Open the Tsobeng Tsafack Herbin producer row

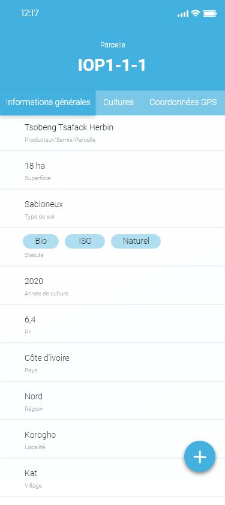coord(112,133)
